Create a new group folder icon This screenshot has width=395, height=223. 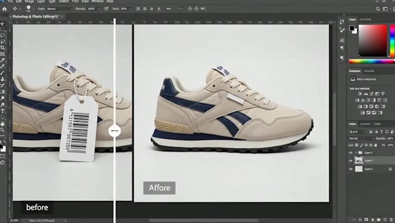tap(379, 220)
